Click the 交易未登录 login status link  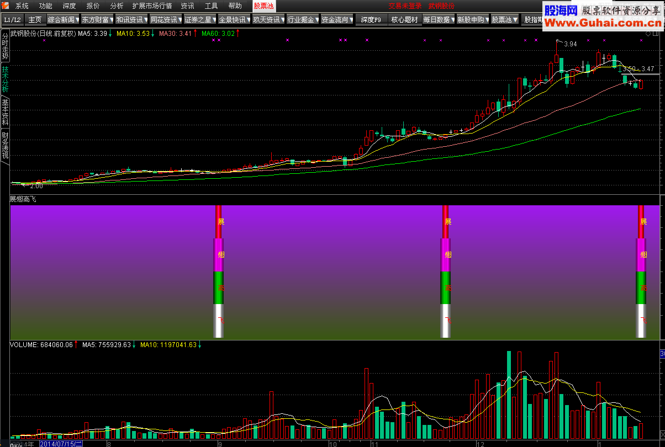pos(405,6)
